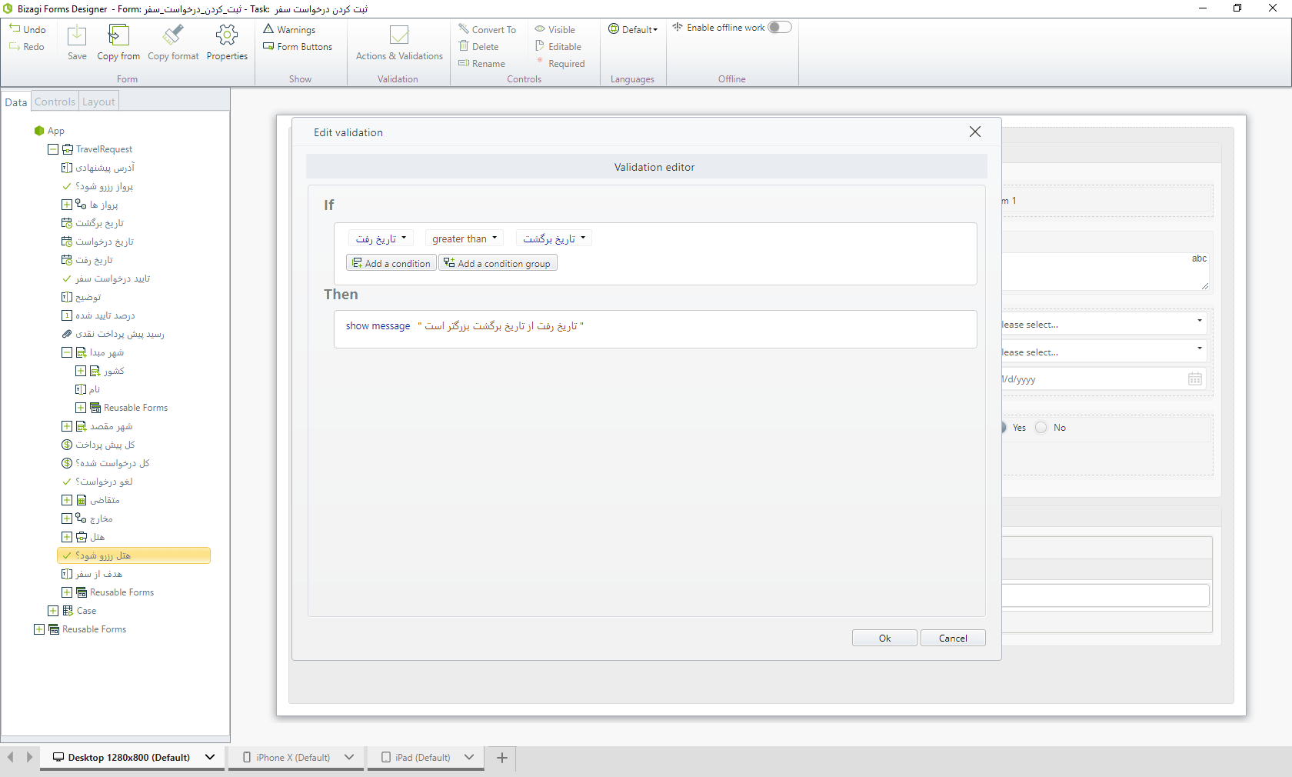
Task: Add a new device layout tab
Action: point(502,758)
